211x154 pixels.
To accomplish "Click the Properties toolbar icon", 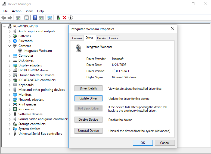I will [x=26, y=18].
